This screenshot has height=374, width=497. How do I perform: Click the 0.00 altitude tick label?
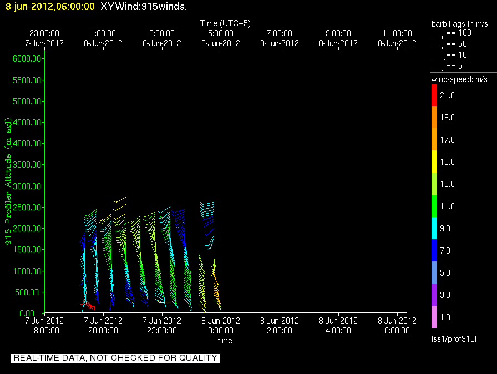27,313
